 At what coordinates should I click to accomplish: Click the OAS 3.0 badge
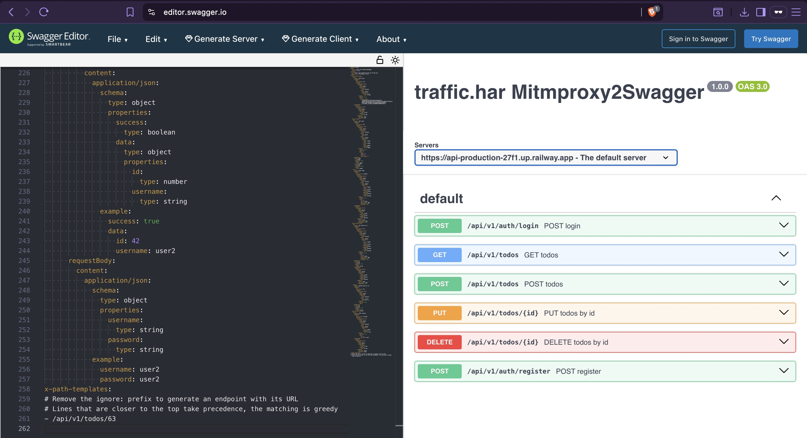pyautogui.click(x=752, y=86)
